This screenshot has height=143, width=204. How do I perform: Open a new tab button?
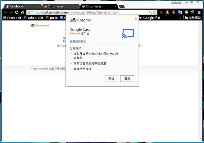[x=122, y=6]
